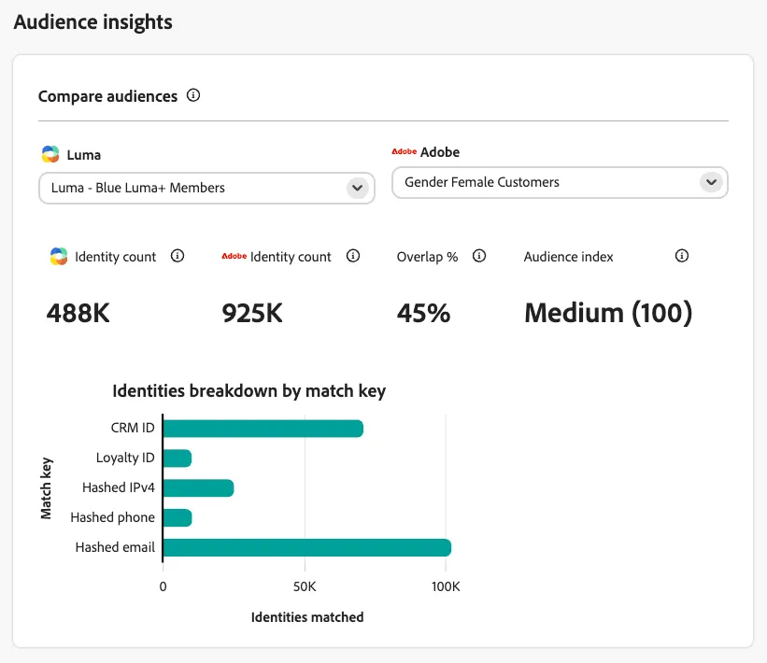767x663 pixels.
Task: Click the Hashed email bar in the chart
Action: [307, 547]
